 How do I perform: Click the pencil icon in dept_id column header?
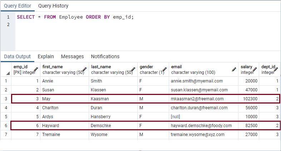pos(277,69)
